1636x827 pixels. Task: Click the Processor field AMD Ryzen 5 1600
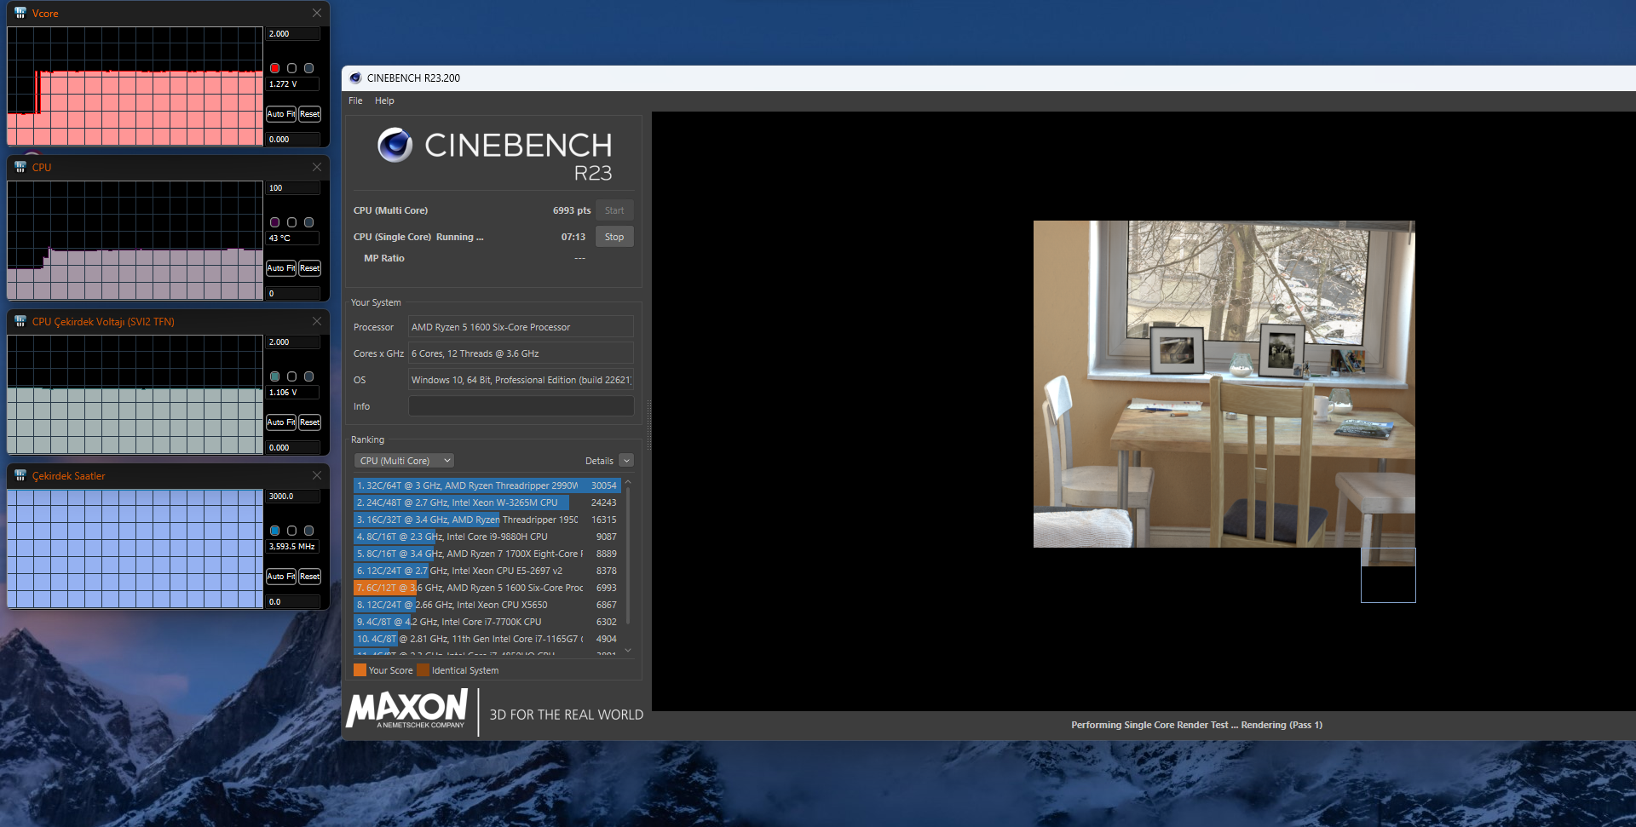(521, 327)
